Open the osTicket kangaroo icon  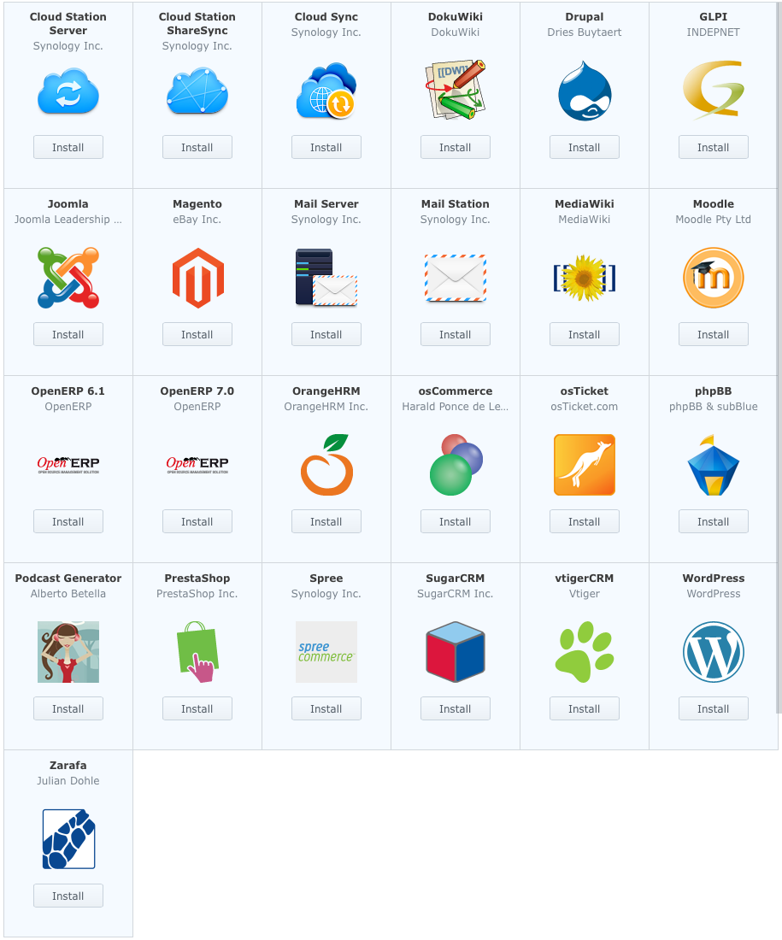tap(585, 465)
